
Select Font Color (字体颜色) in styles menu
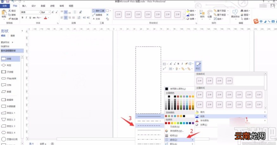231,121
